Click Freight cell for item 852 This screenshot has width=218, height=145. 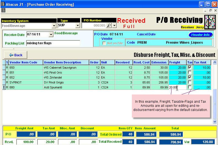coord(178,77)
